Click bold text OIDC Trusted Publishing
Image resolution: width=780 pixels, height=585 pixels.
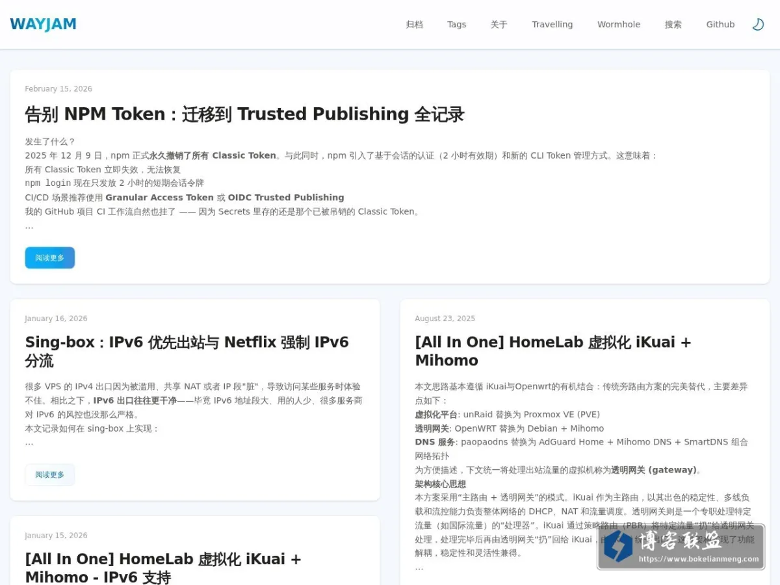click(286, 198)
